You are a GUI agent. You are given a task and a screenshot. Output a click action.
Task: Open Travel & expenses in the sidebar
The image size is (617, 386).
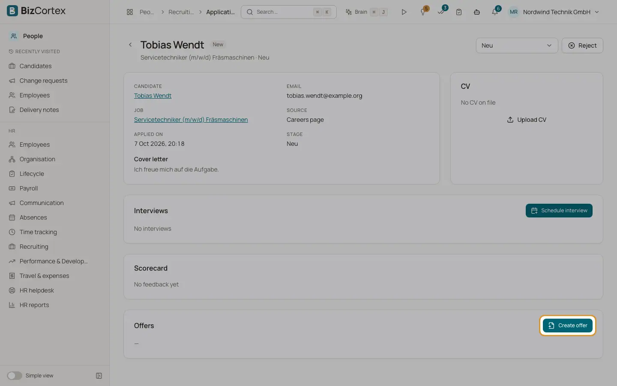click(55, 276)
